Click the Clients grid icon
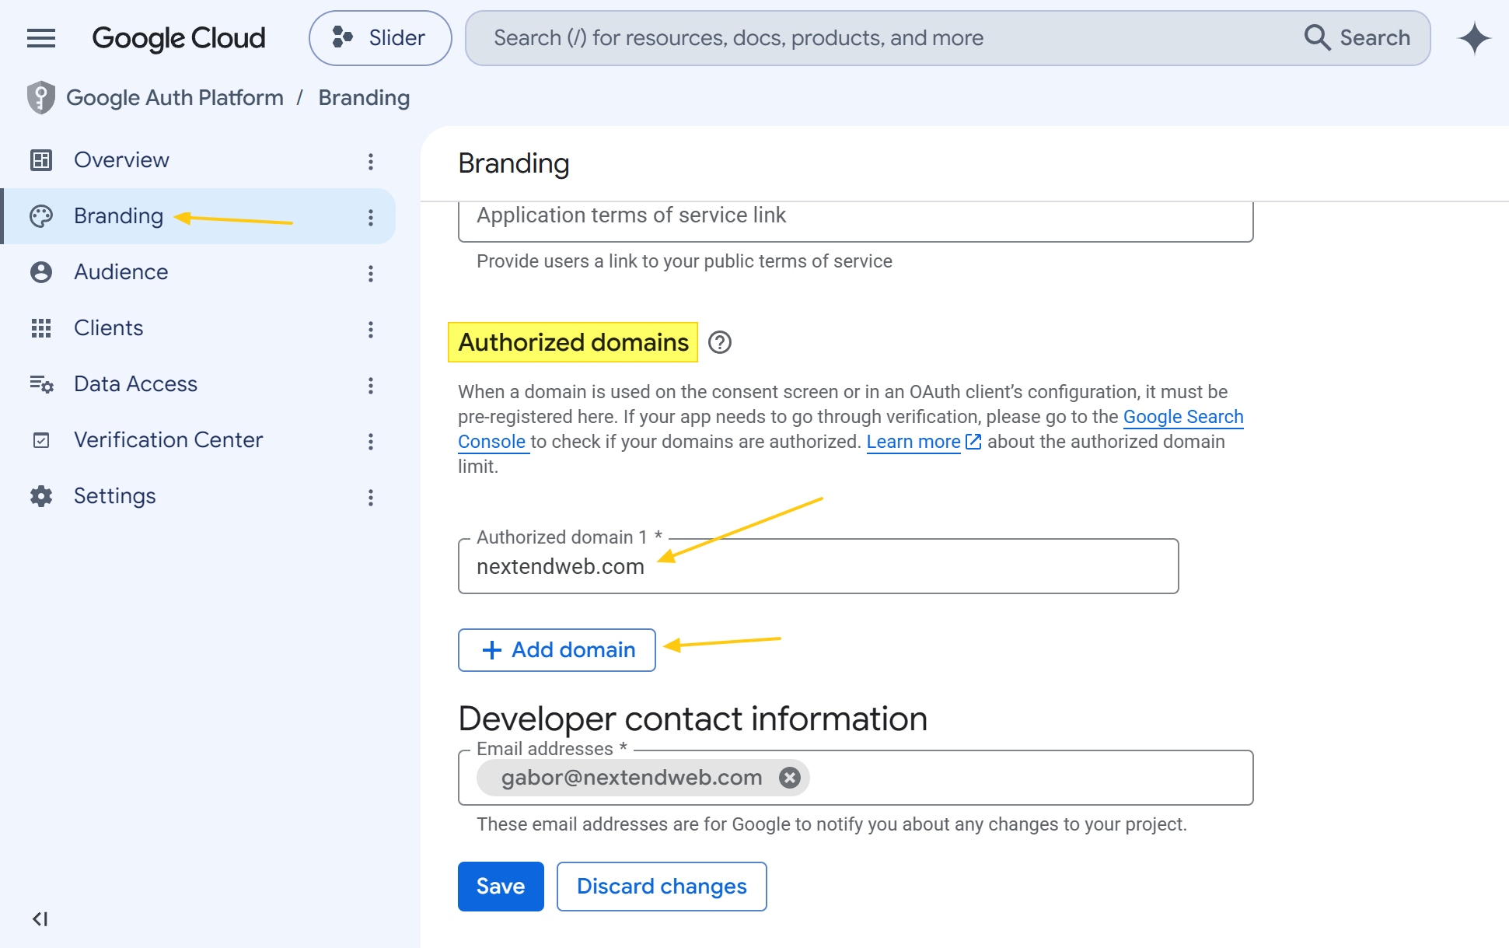The height and width of the screenshot is (948, 1509). 41,328
